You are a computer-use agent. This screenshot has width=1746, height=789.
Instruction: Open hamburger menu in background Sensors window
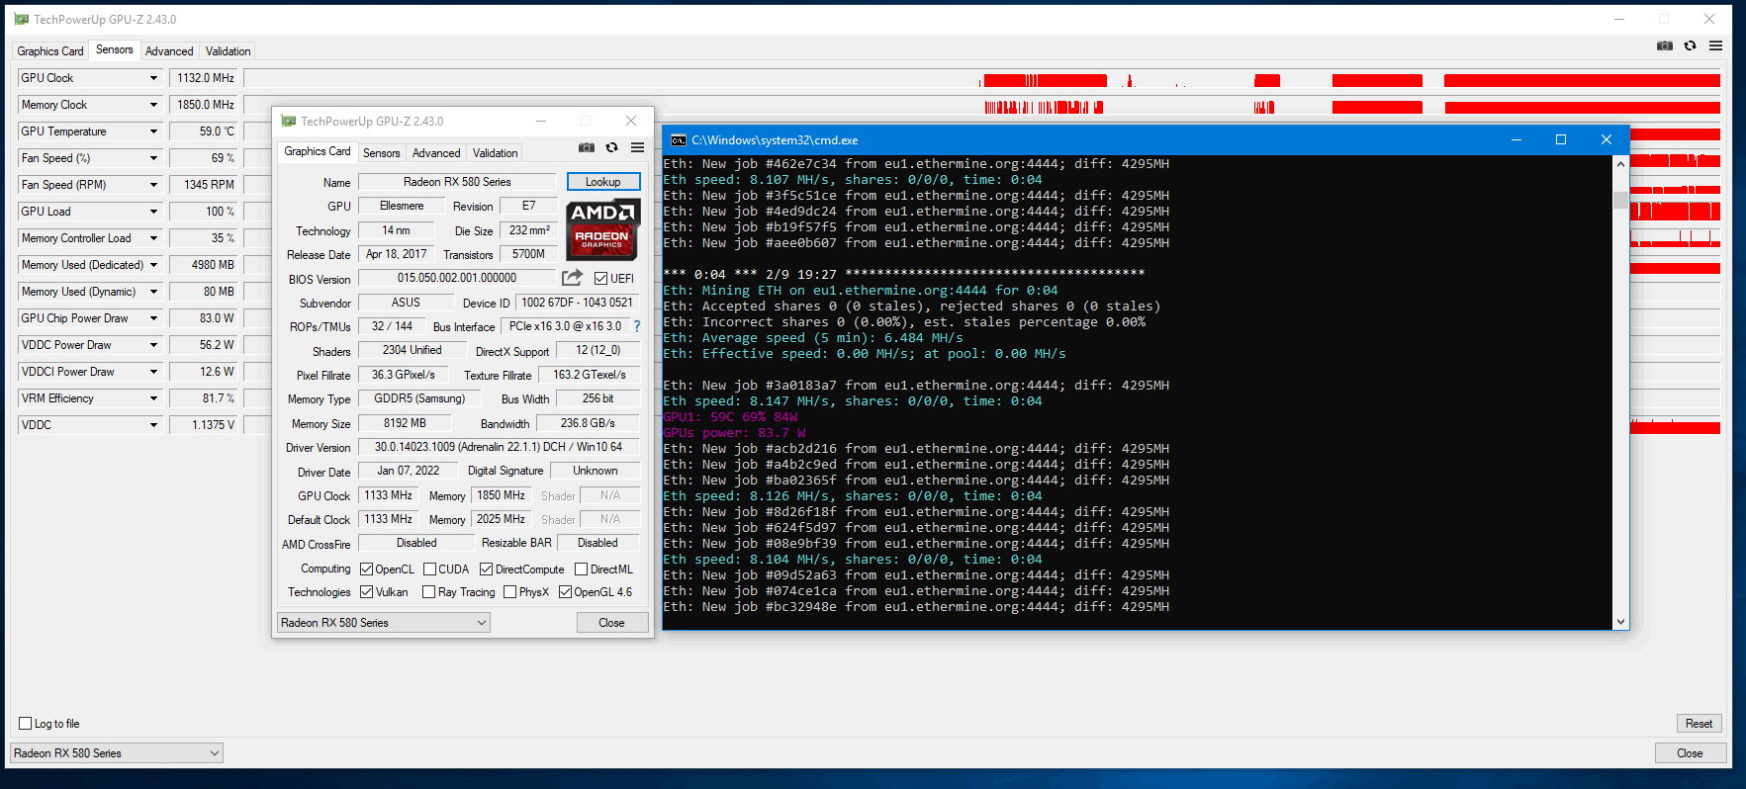coord(1716,45)
